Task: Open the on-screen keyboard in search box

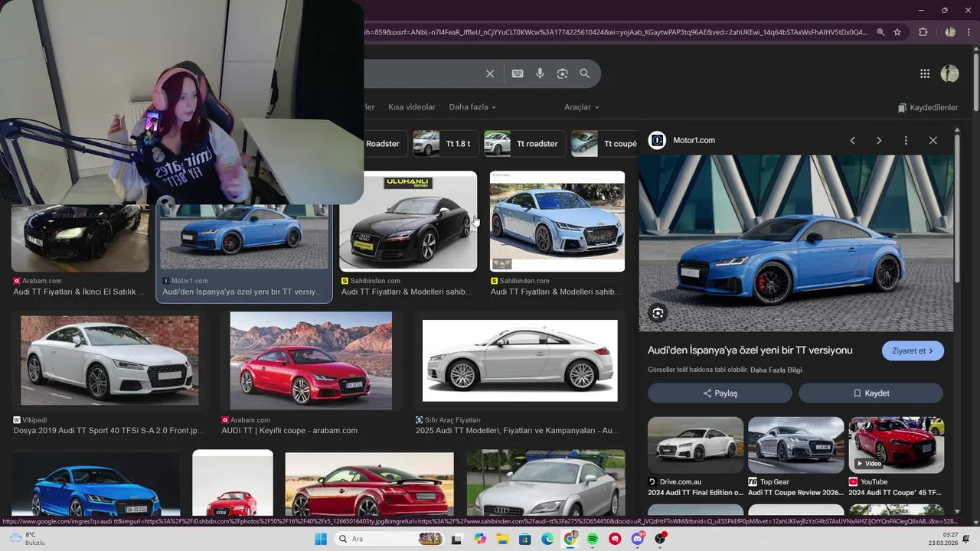Action: (518, 73)
